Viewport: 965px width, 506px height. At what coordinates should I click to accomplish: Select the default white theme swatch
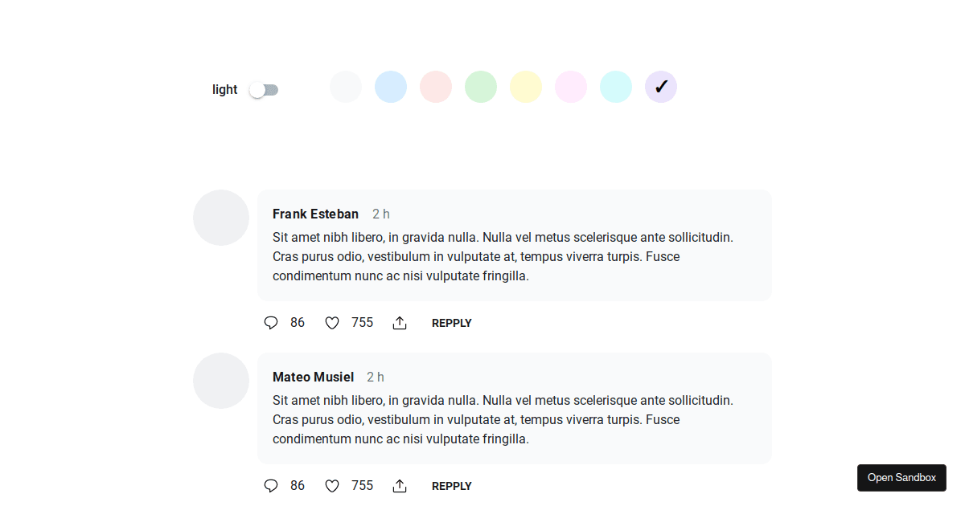pyautogui.click(x=346, y=86)
